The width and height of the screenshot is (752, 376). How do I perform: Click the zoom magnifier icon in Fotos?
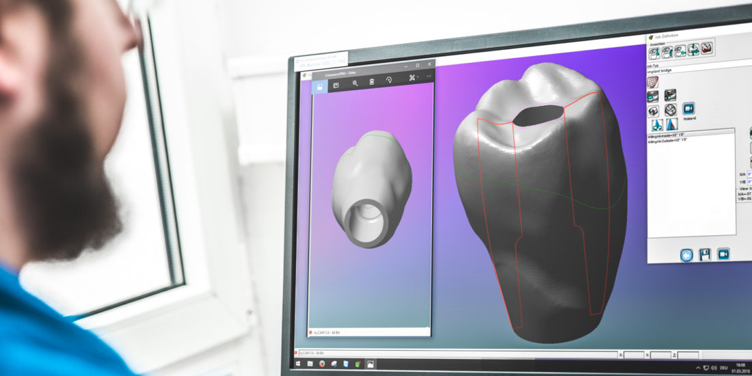tap(355, 83)
